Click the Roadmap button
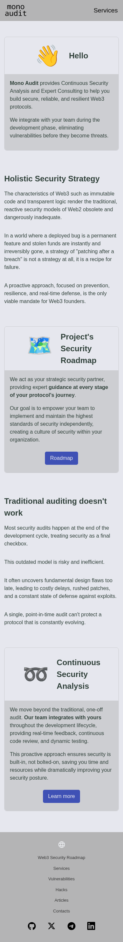Image resolution: width=123 pixels, height=942 pixels. [62, 458]
